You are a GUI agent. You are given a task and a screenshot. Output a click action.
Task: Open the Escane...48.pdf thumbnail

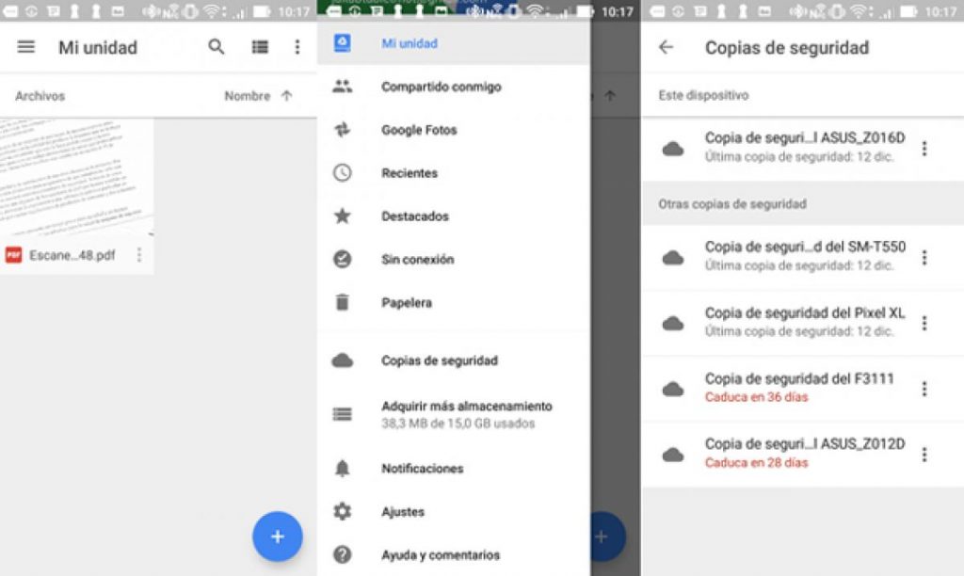(x=71, y=179)
